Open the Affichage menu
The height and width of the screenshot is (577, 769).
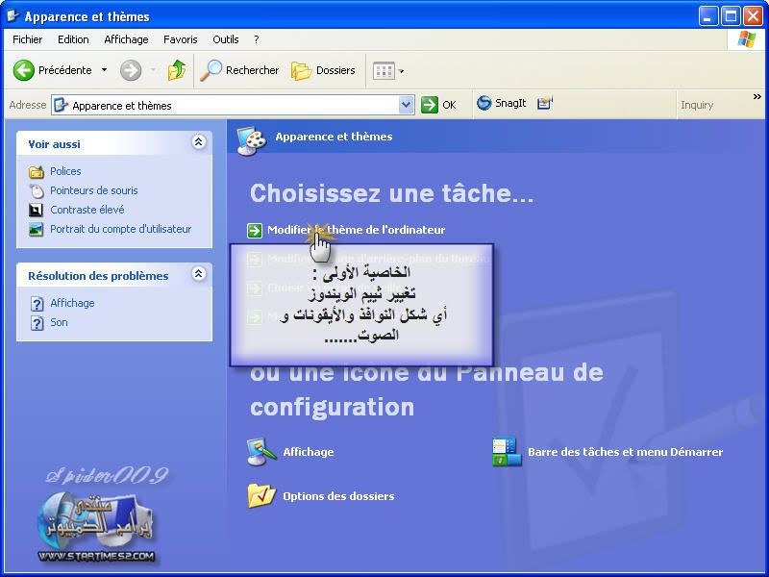[x=126, y=39]
